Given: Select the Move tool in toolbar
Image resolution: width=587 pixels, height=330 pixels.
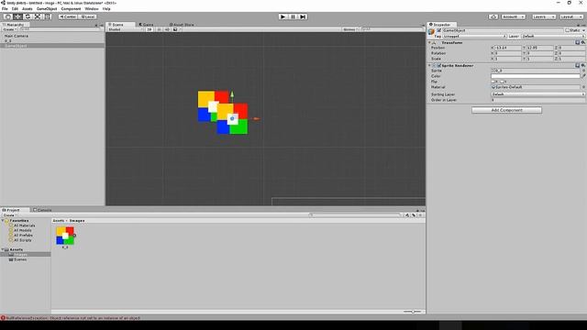Looking at the screenshot, I should tap(17, 16).
